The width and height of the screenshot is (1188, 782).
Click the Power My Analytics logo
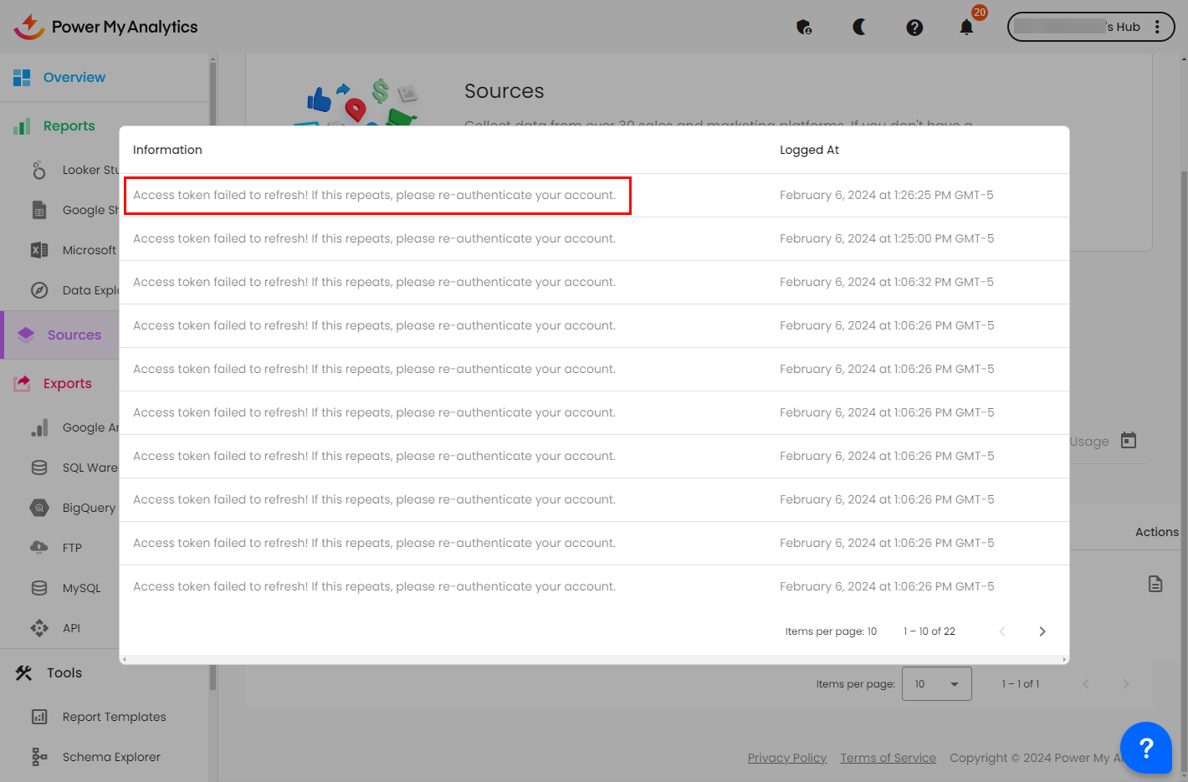[x=105, y=27]
